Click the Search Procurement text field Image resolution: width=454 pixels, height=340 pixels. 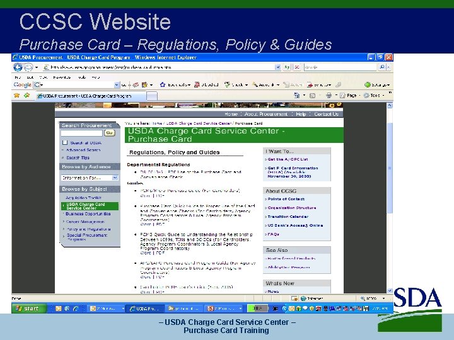click(x=81, y=133)
